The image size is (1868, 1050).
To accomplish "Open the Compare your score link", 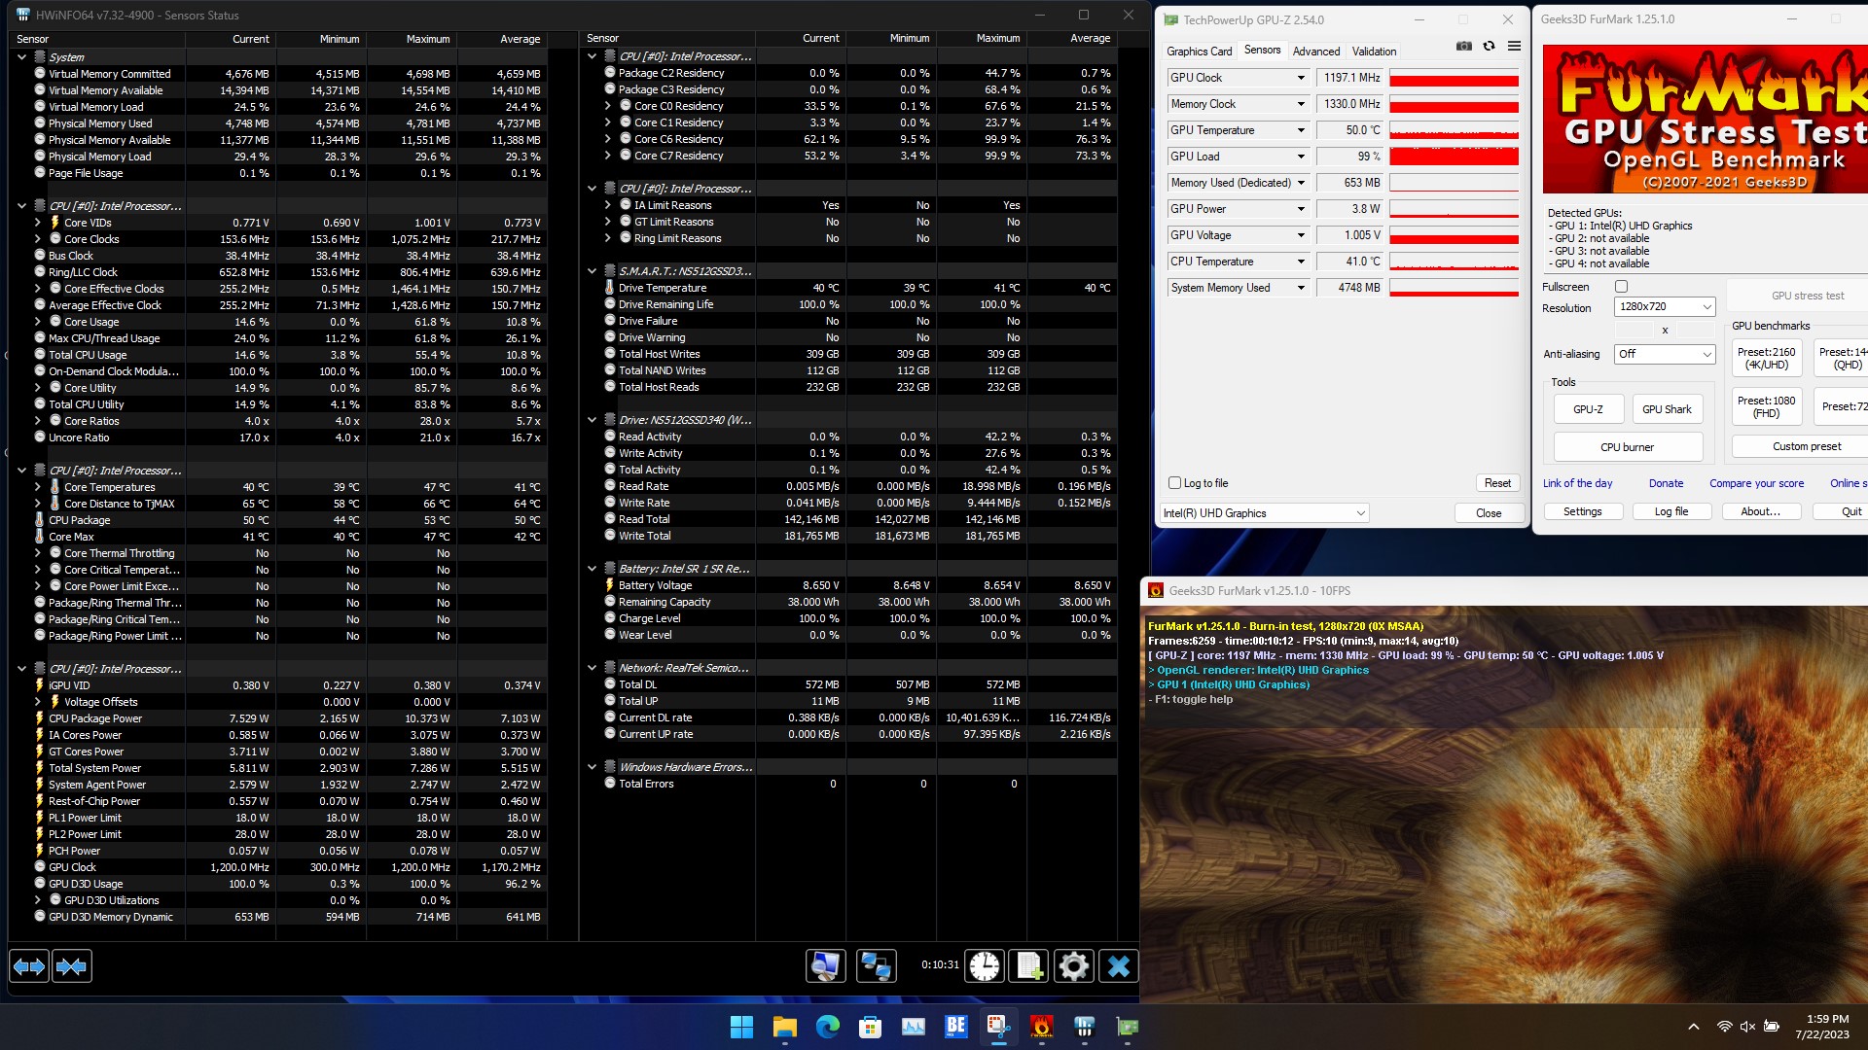I will [1756, 483].
